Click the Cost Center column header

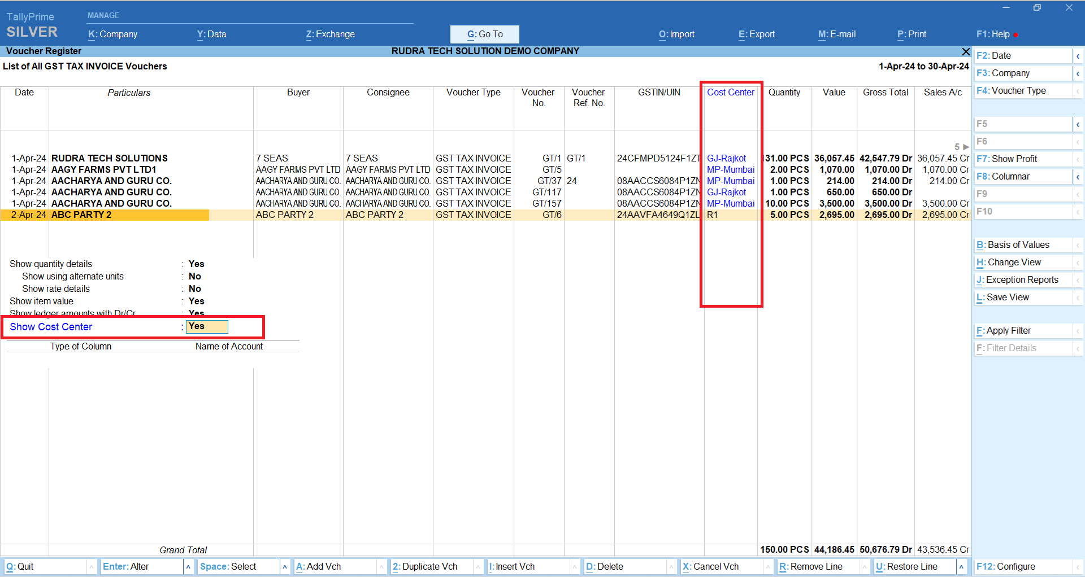[x=730, y=93]
